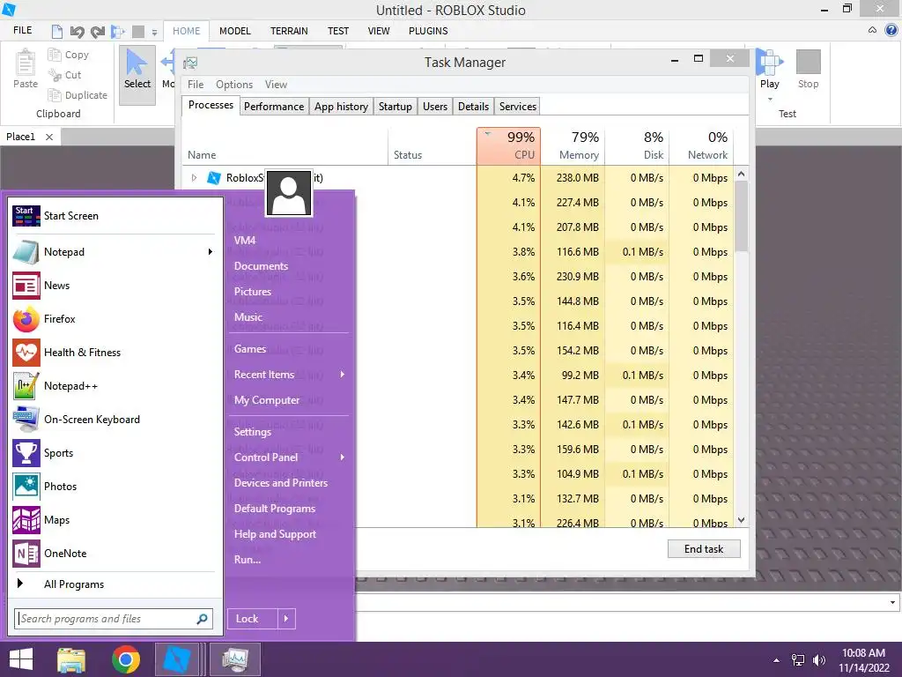Open Firefox from the Start menu

26,319
